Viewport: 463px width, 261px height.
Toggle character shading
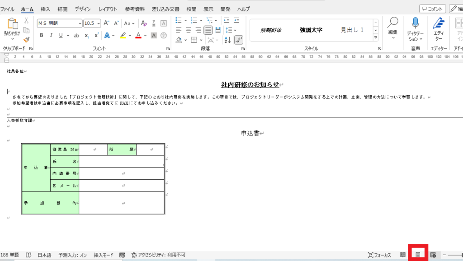click(154, 35)
